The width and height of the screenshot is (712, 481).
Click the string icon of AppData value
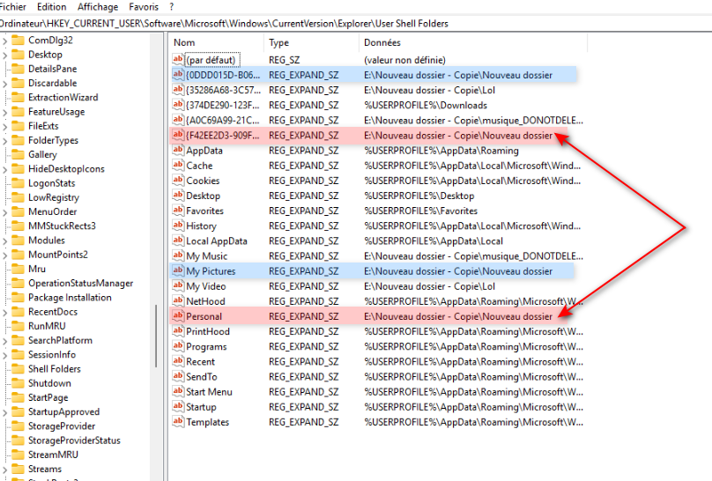pos(178,150)
